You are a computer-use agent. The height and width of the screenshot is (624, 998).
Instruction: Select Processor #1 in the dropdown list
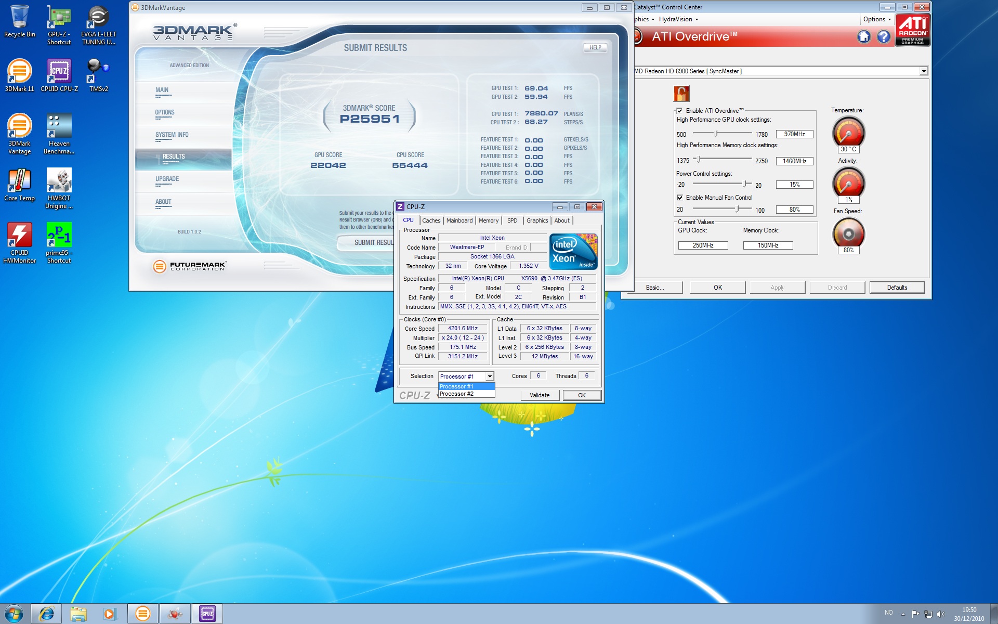point(466,386)
